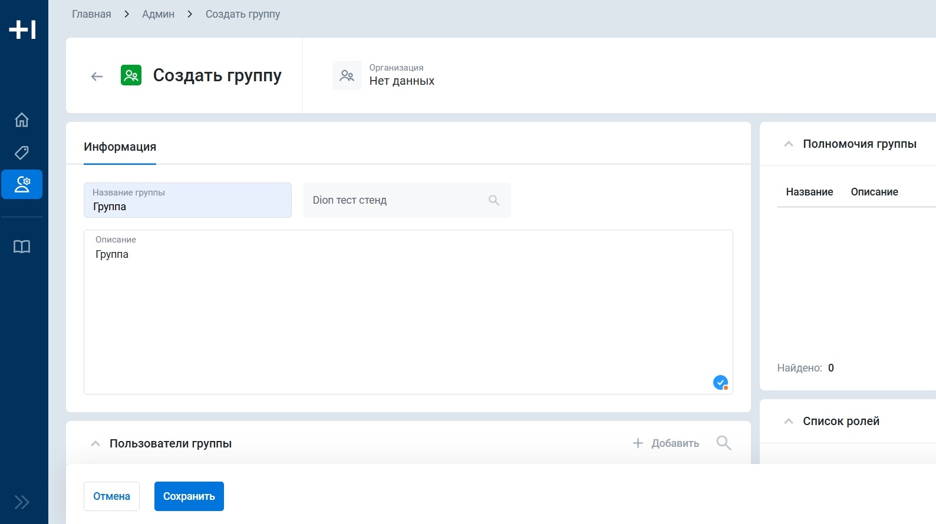Click the home icon in sidebar
The image size is (936, 524).
pyautogui.click(x=22, y=120)
